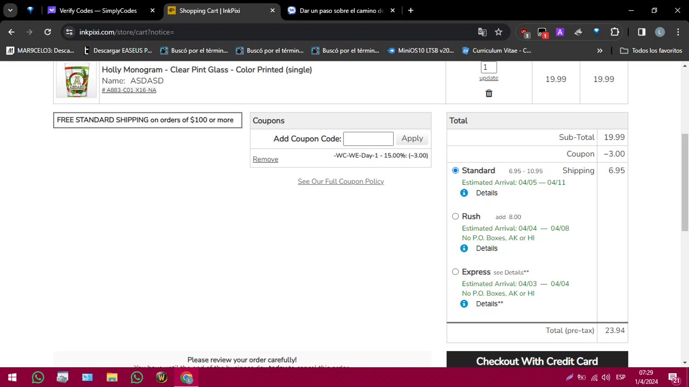The height and width of the screenshot is (387, 689).
Task: Open the notification center with 21 badge
Action: tap(674, 378)
